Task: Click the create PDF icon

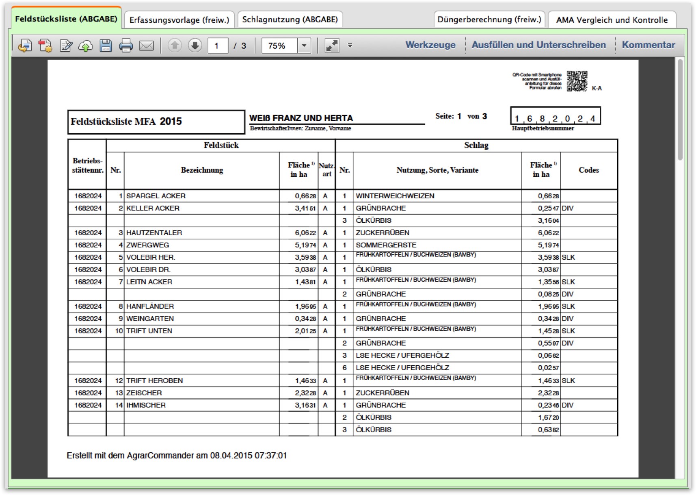Action: pos(45,46)
